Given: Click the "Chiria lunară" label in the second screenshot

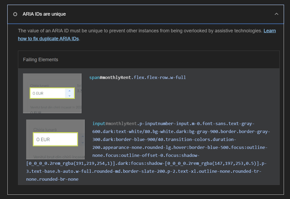Looking at the screenshot, I should tap(45, 130).
